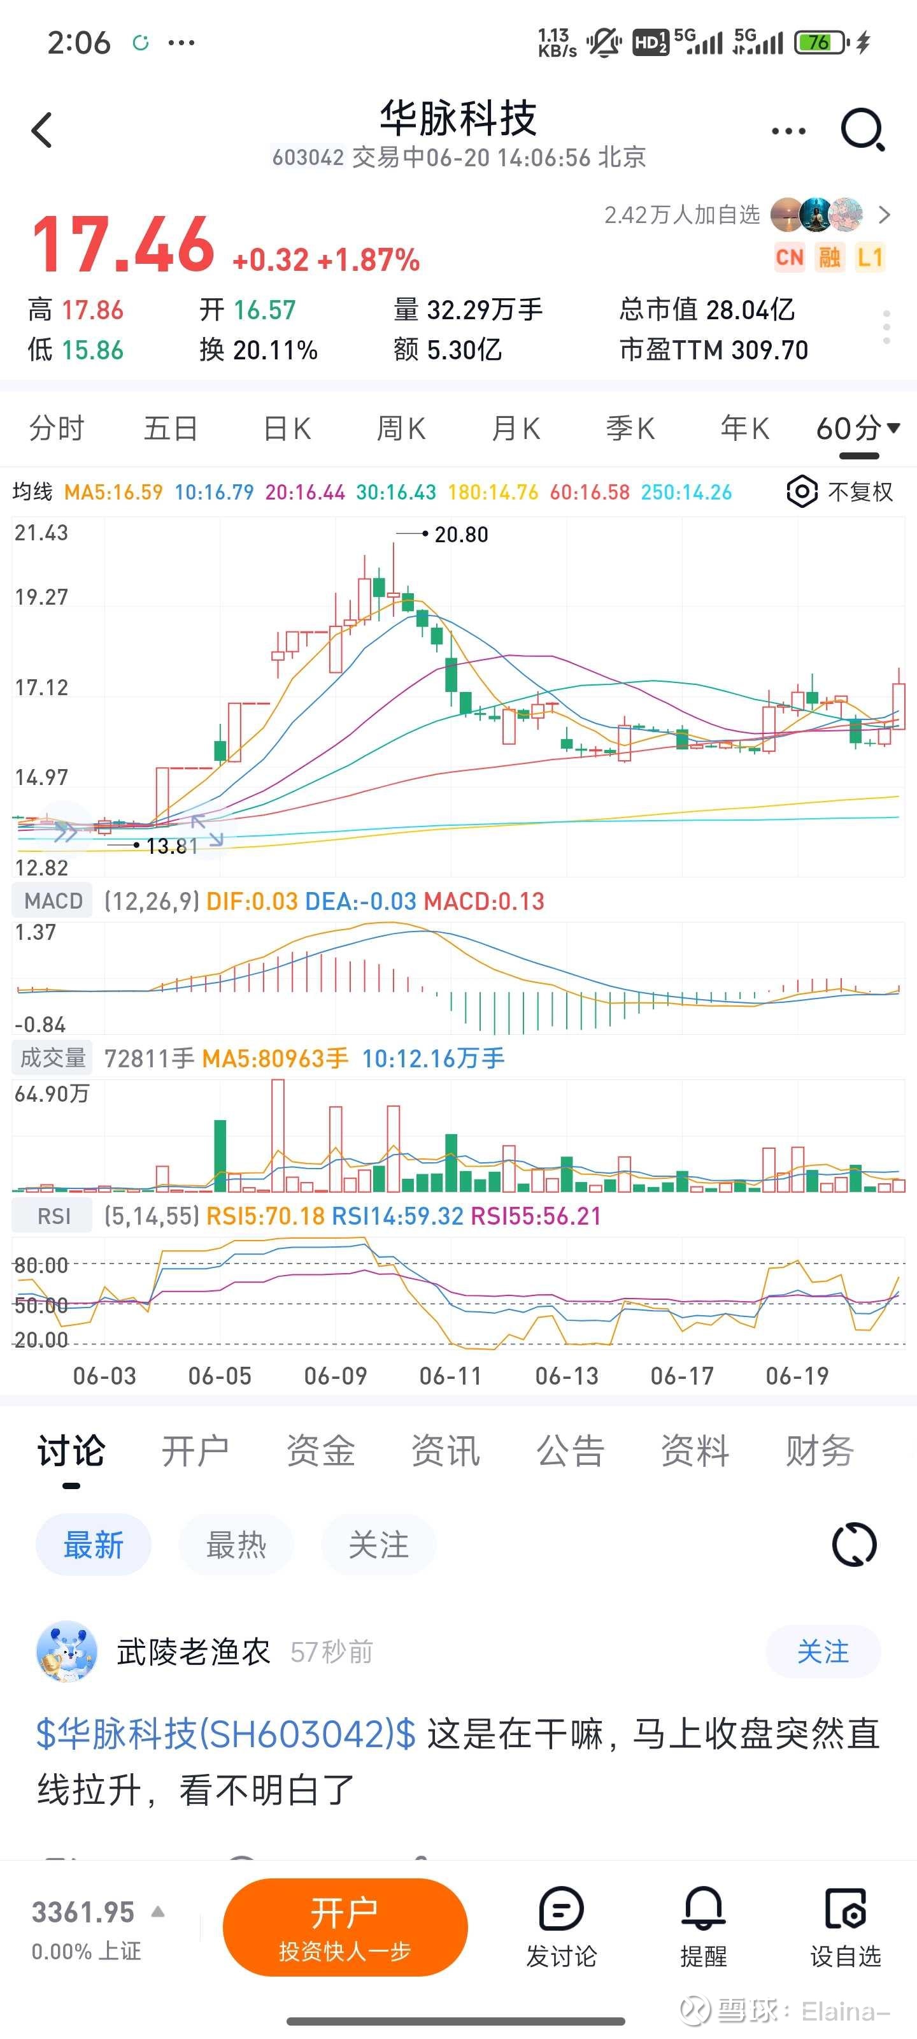The height and width of the screenshot is (2039, 917).
Task: Switch to the 周K chart tab
Action: (401, 428)
